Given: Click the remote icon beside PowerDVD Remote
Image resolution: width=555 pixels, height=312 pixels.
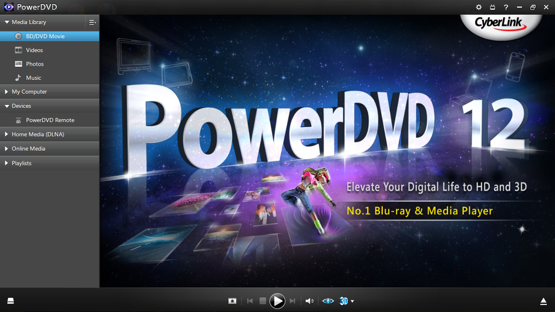Looking at the screenshot, I should [x=18, y=120].
